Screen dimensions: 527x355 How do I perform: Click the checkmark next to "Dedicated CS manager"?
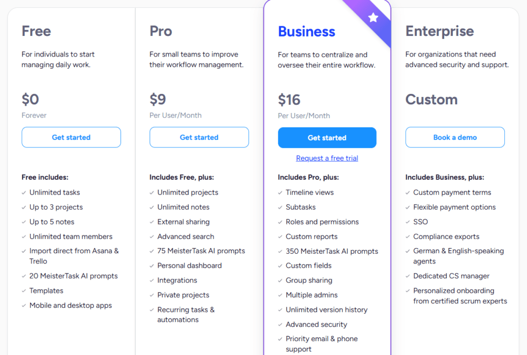point(408,276)
